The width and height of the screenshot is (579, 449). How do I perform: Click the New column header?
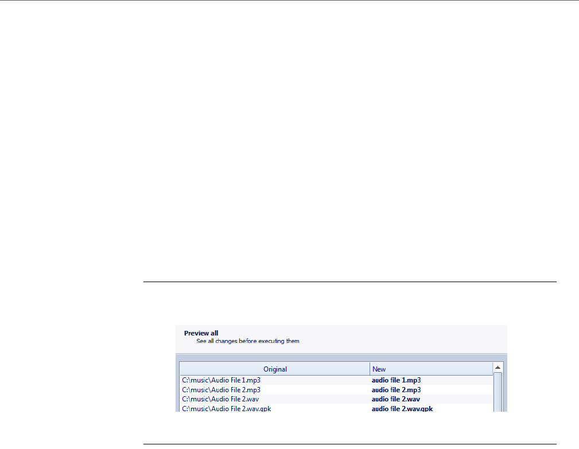(x=432, y=369)
